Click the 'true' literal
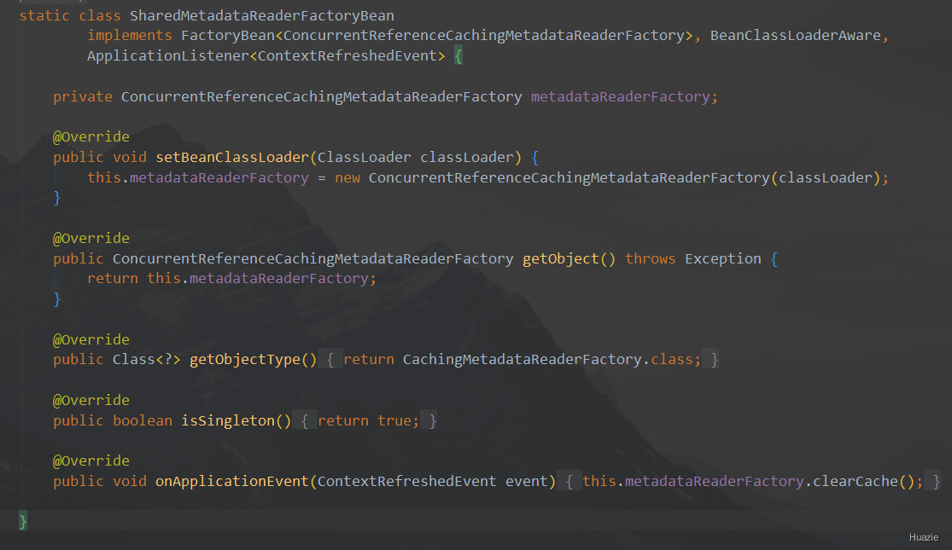The width and height of the screenshot is (952, 550). [394, 421]
